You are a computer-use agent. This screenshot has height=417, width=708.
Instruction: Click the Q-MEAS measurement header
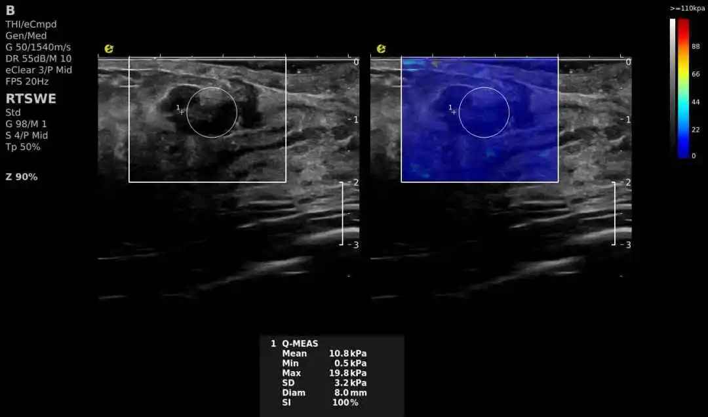coord(300,344)
